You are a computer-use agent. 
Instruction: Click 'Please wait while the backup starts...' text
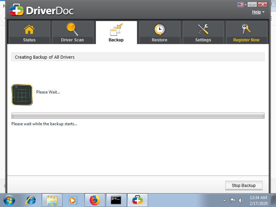click(45, 124)
